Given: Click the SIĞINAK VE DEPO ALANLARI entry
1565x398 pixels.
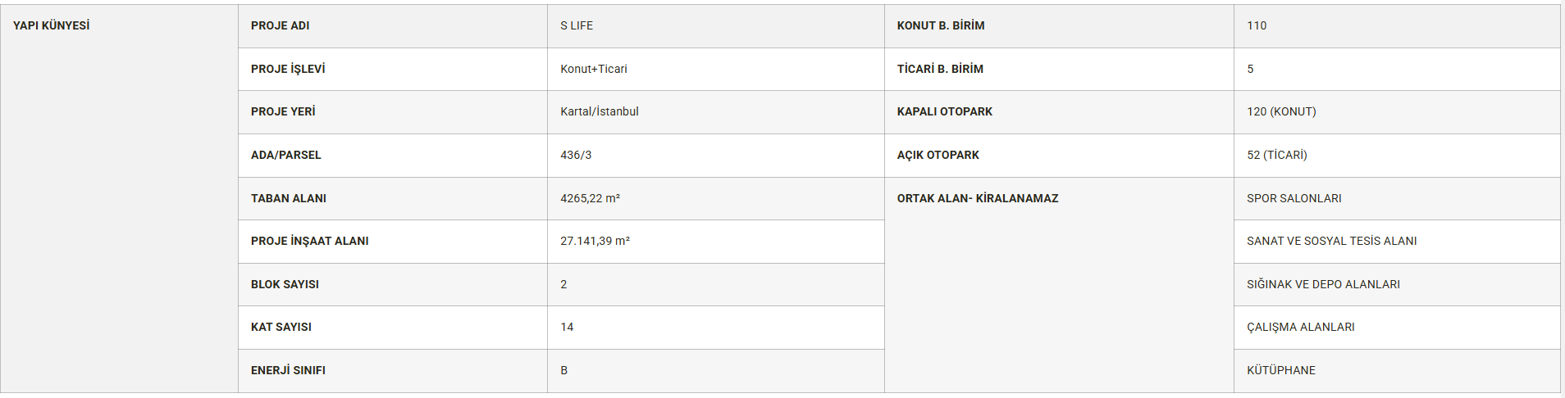Looking at the screenshot, I should click(x=1324, y=285).
